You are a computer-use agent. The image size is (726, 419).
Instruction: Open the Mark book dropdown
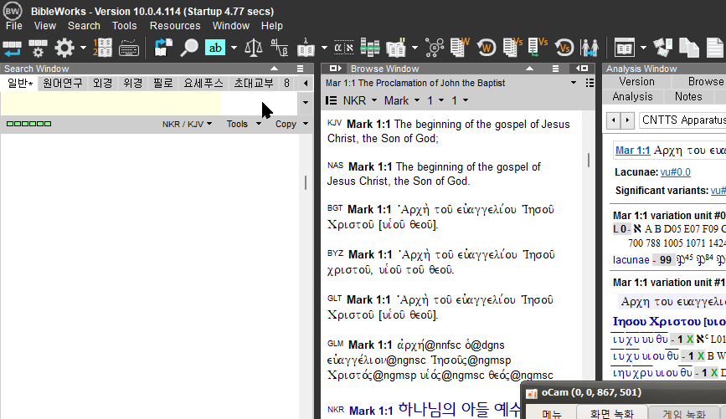click(402, 100)
